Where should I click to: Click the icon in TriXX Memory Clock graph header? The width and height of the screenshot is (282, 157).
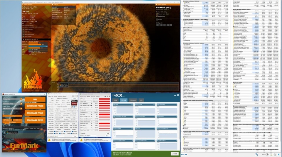[154, 104]
